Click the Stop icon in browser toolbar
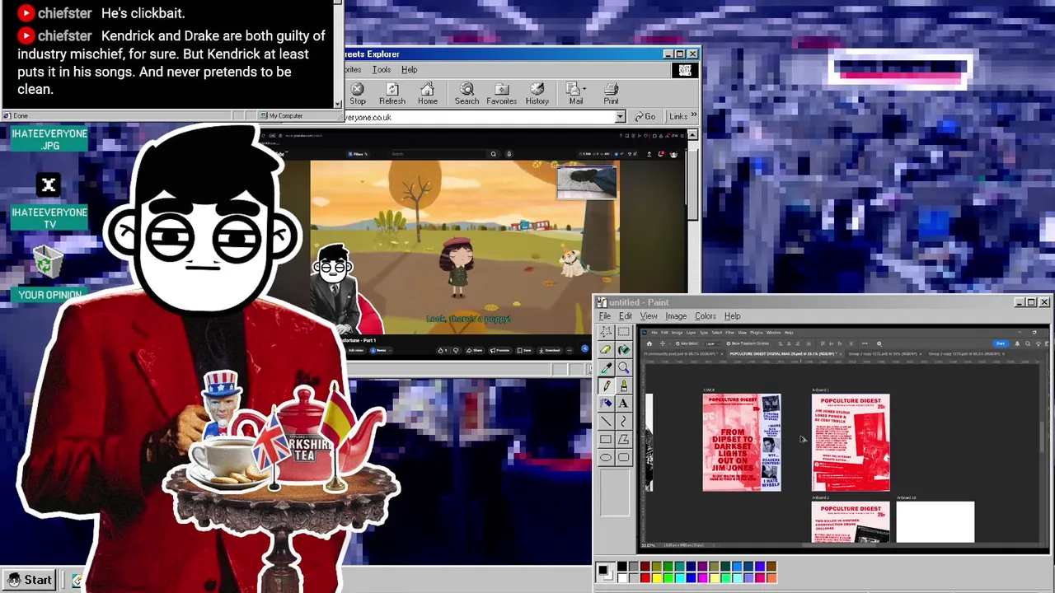 [x=358, y=93]
